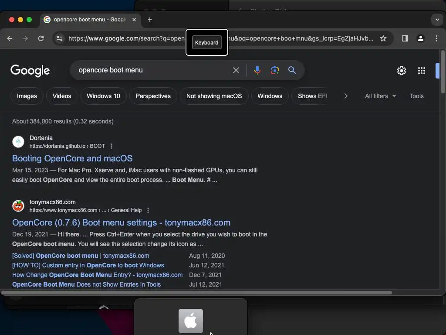This screenshot has height=335, width=446.
Task: Open options for the tonymacx86 result
Action: tap(148, 210)
